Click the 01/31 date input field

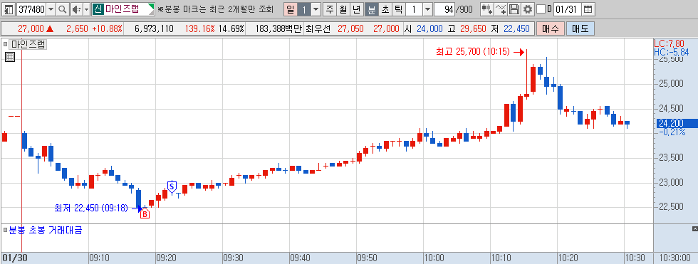click(567, 9)
